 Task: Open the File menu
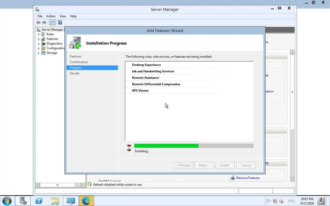pos(40,16)
